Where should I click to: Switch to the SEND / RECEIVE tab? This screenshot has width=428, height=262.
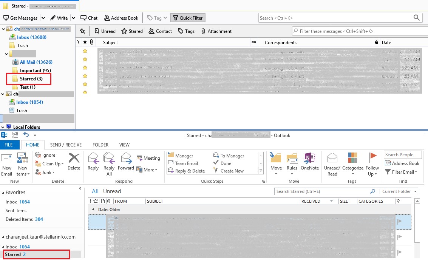tap(66, 145)
